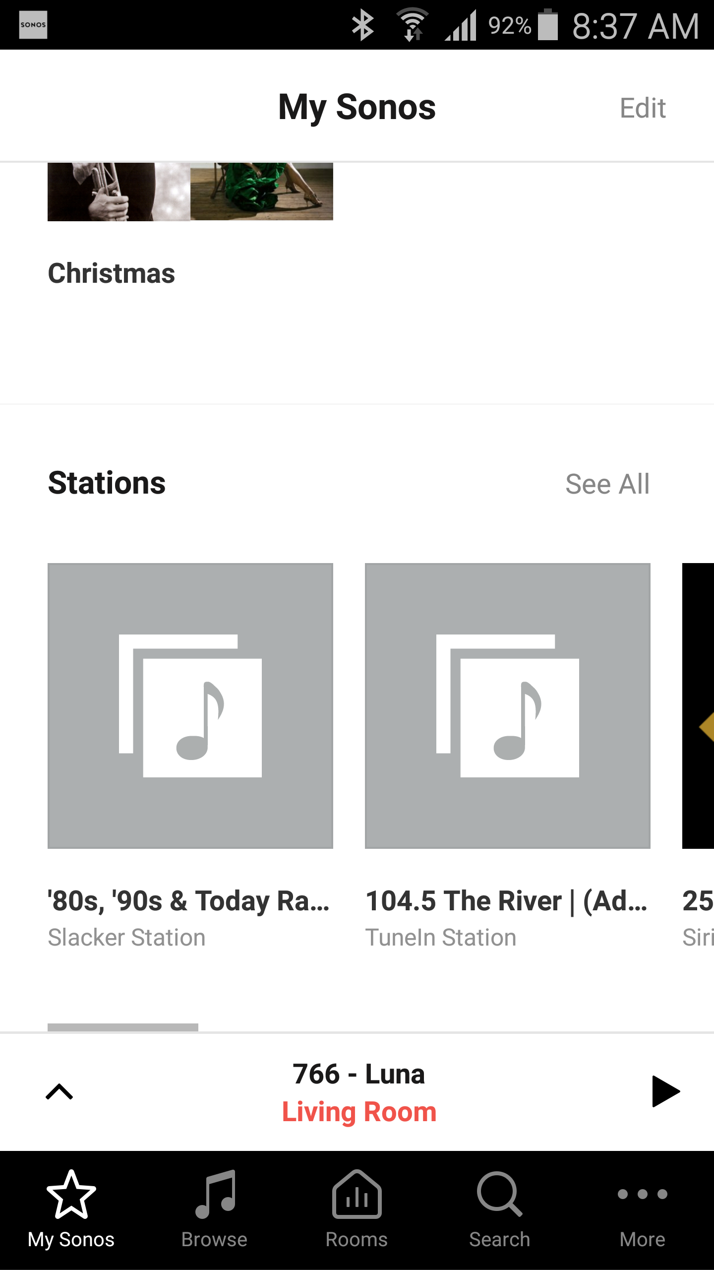Open the Christmas playlist

pyautogui.click(x=112, y=273)
